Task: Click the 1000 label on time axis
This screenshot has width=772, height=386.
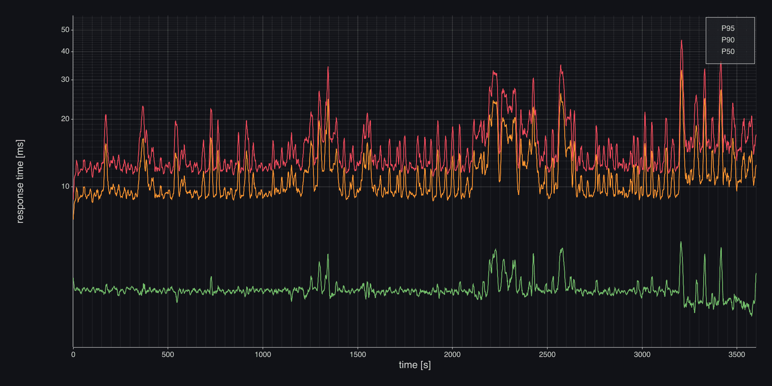Action: tap(263, 355)
